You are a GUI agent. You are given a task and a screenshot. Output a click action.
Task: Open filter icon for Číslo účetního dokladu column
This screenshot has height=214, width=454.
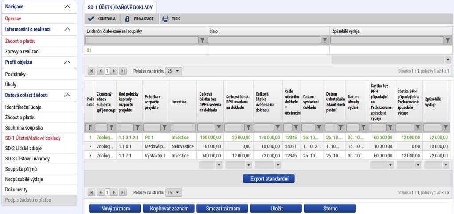[296, 127]
